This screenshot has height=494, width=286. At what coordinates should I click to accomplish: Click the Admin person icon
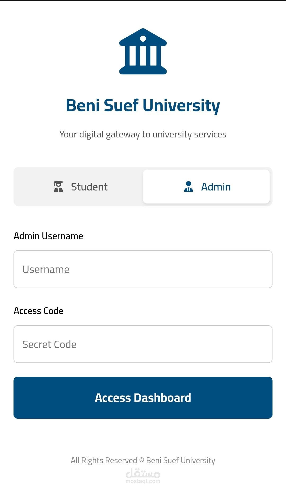click(188, 187)
